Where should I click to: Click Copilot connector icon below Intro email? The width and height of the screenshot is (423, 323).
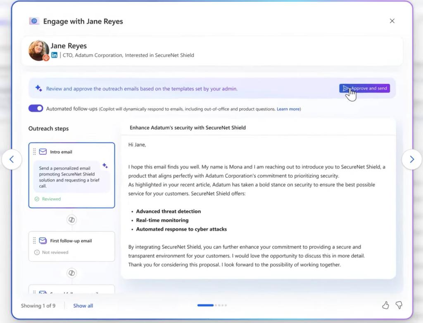[x=71, y=220]
